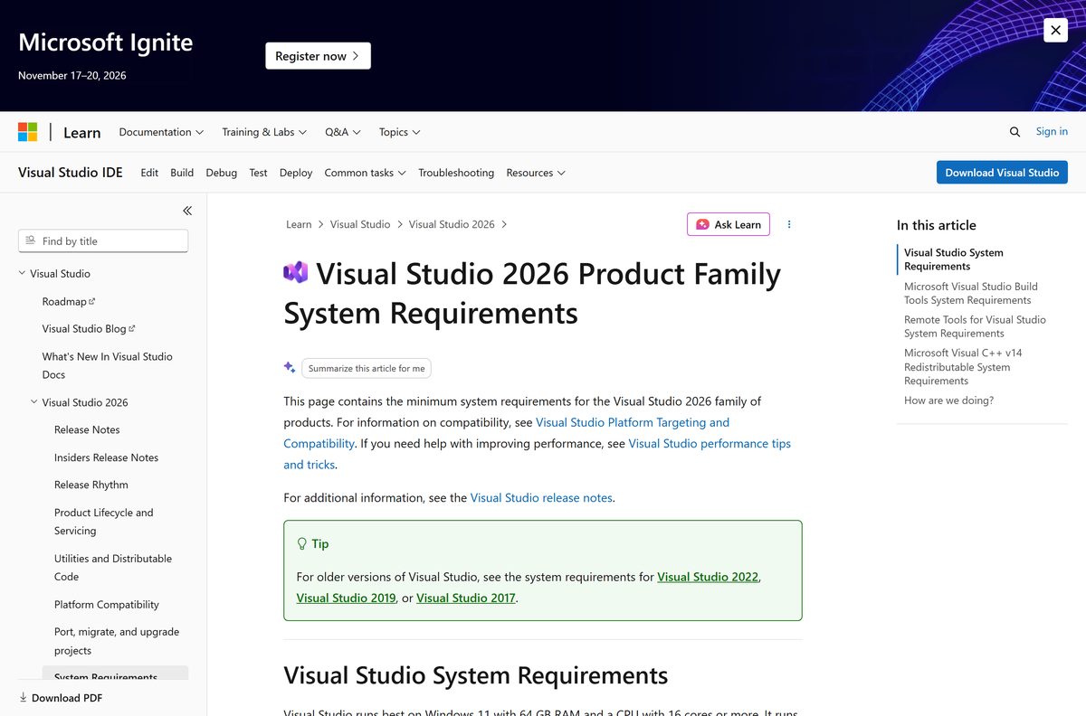Click Register now button
1086x716 pixels.
click(x=318, y=56)
